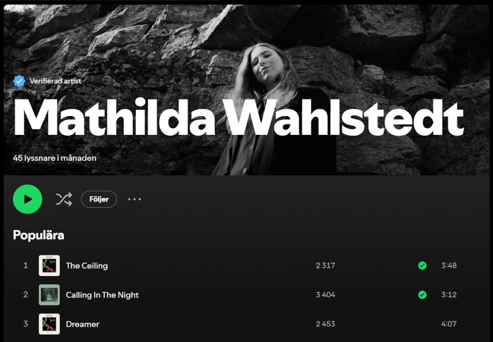Click the blue verified artist badge
This screenshot has width=493, height=342.
[x=19, y=81]
